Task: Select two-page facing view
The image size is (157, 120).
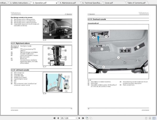Action: point(154,118)
